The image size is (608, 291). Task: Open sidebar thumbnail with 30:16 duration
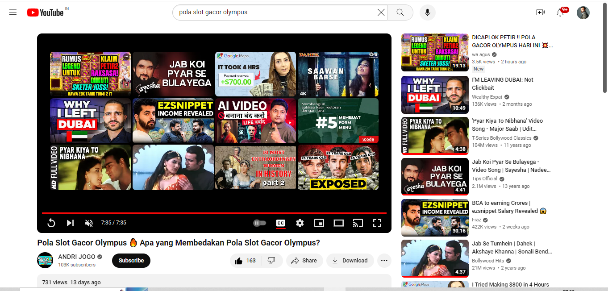(x=435, y=218)
